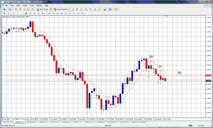
Task: Open the Indicators list icon
Action: tap(105, 9)
